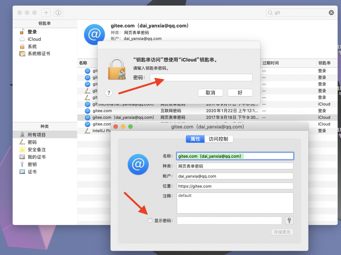
Task: Click the 种类 field in attributes window
Action: 235,166
